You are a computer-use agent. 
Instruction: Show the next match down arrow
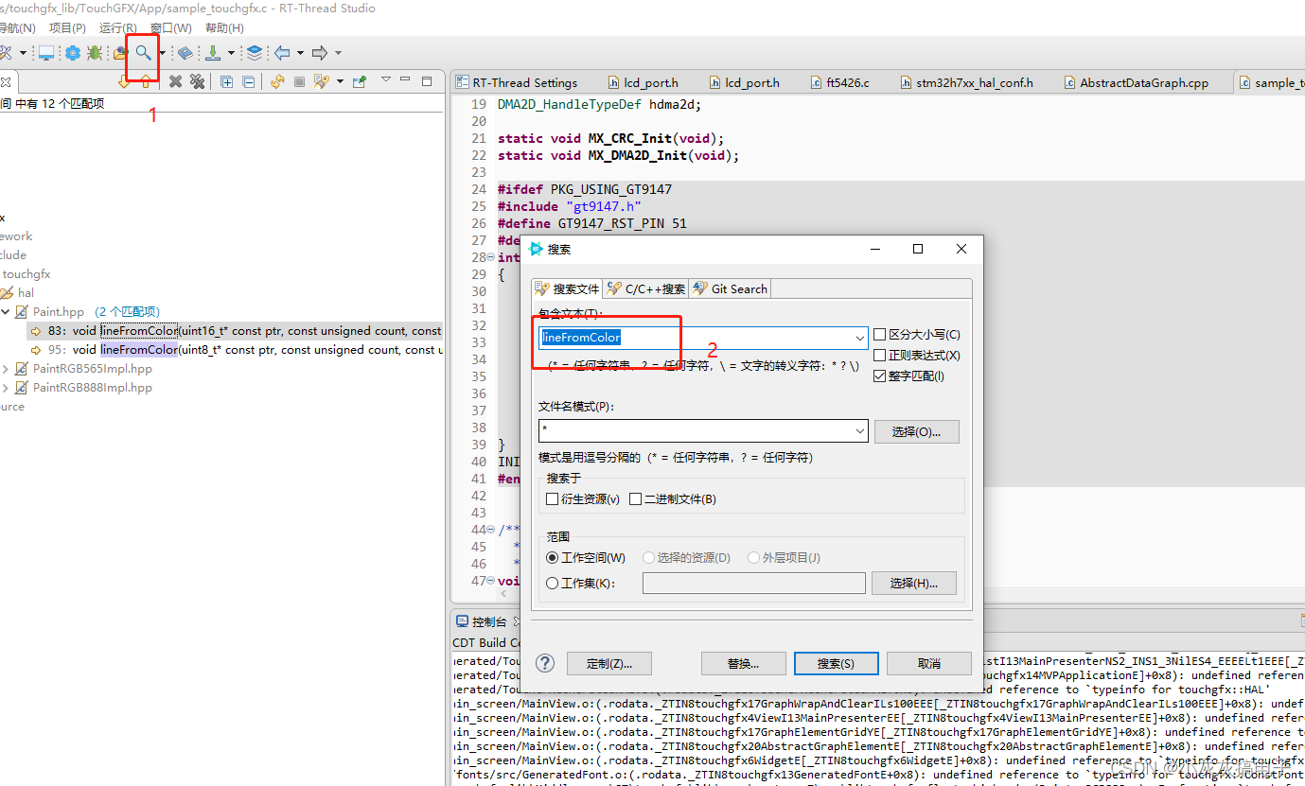[x=123, y=82]
